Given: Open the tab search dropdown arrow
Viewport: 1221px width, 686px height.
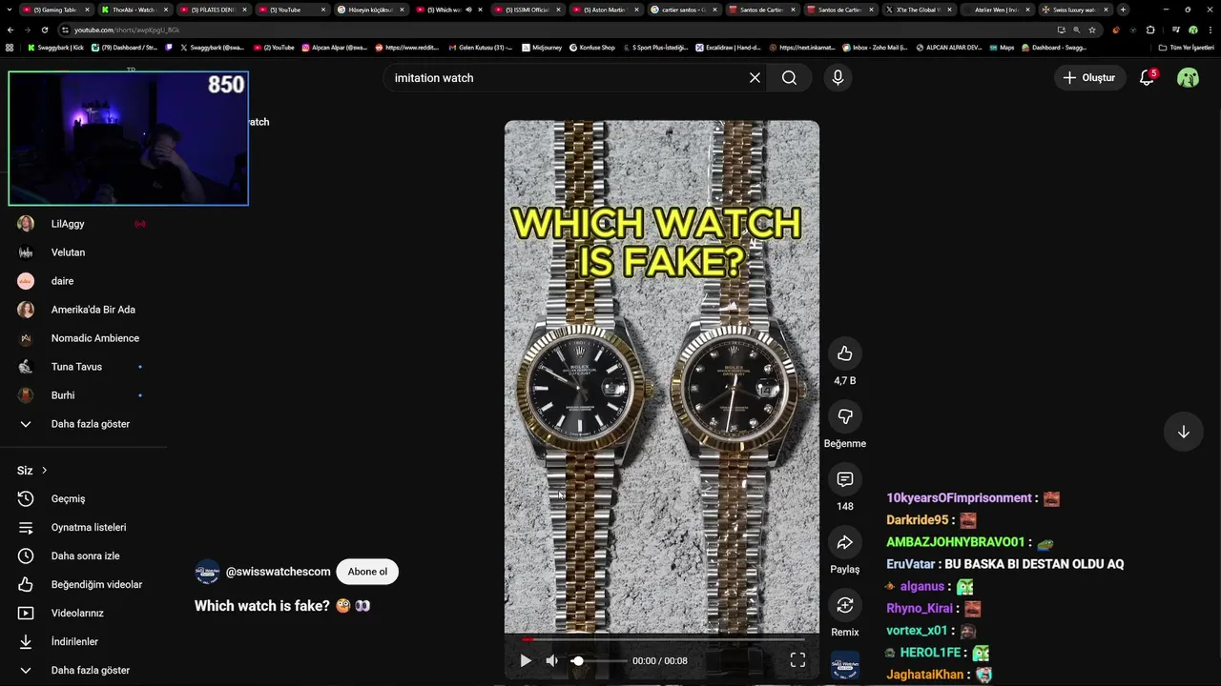Looking at the screenshot, I should click(9, 10).
